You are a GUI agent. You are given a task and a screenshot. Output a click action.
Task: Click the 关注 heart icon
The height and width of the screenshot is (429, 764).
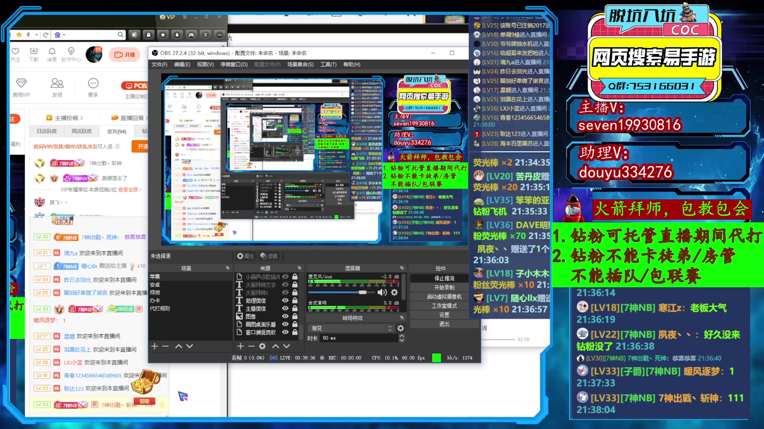16,51
